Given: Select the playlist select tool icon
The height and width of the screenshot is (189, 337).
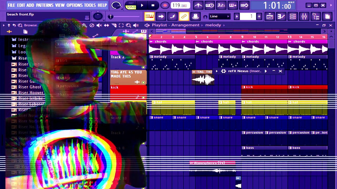Looking at the screenshot, I should coord(121,25).
